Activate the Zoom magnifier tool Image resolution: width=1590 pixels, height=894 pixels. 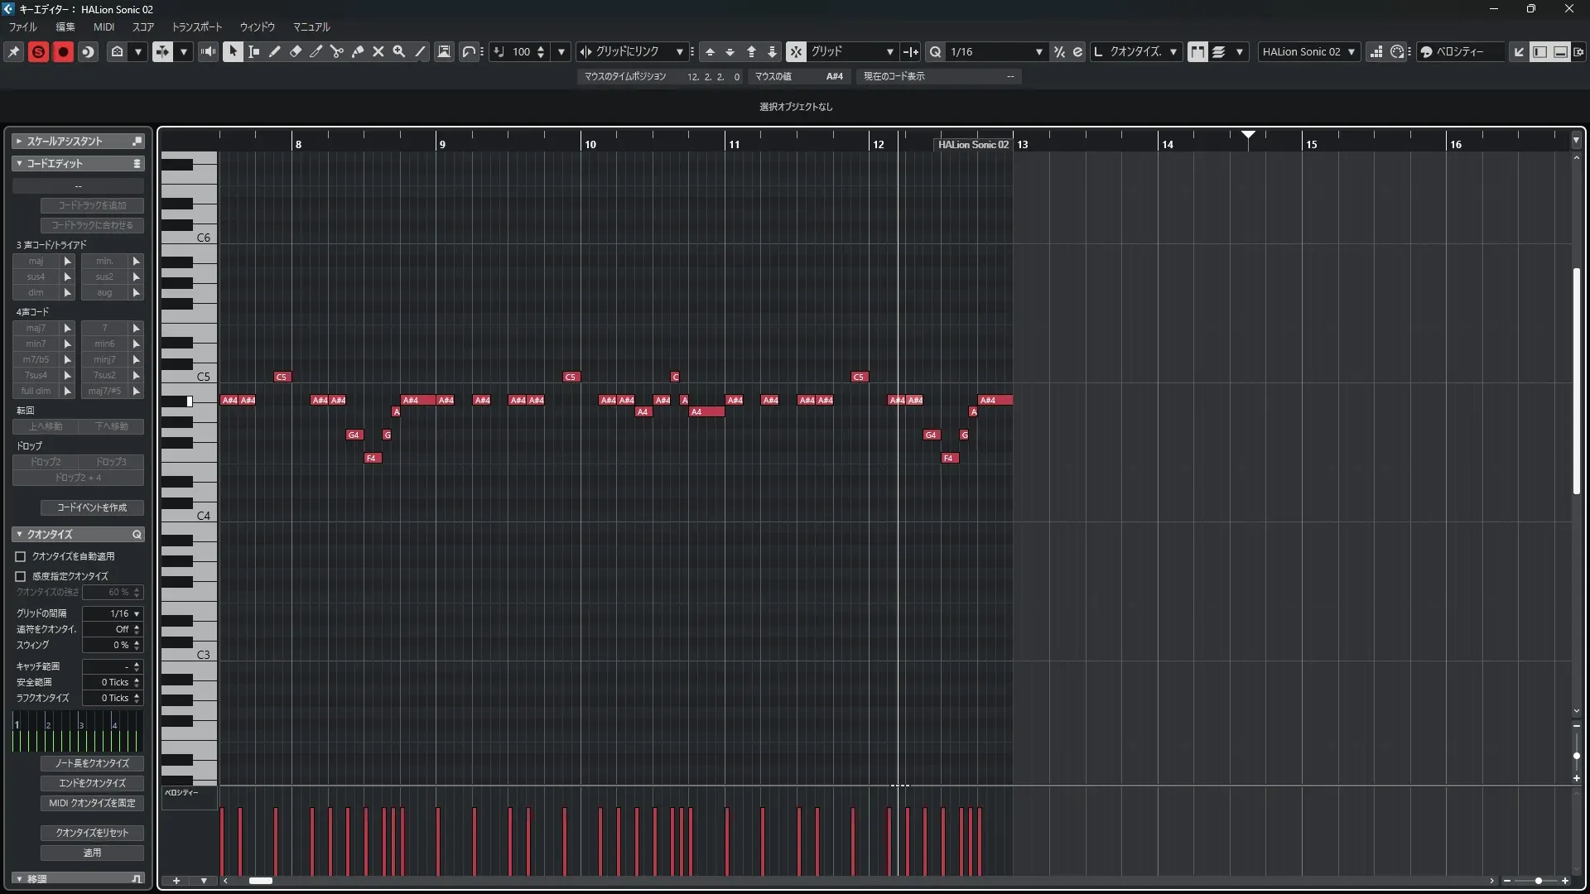click(x=399, y=51)
